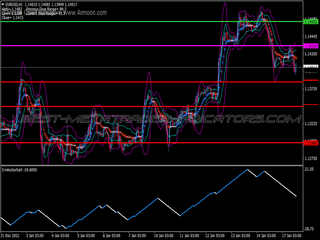This screenshot has height=240, width=320.
Task: Click the OHLC values 1.14010 1.14081 1.13949 1.14017
Action: click(x=51, y=4)
